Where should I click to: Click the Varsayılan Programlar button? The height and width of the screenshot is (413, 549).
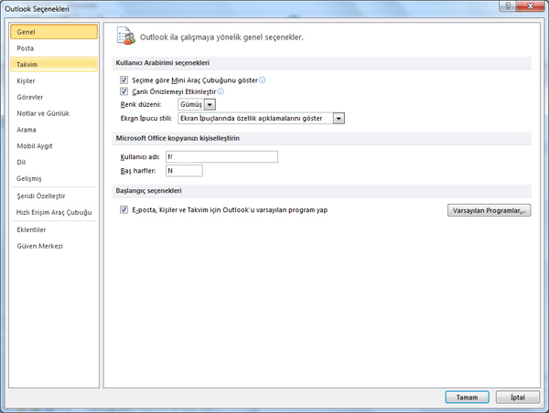(x=490, y=210)
